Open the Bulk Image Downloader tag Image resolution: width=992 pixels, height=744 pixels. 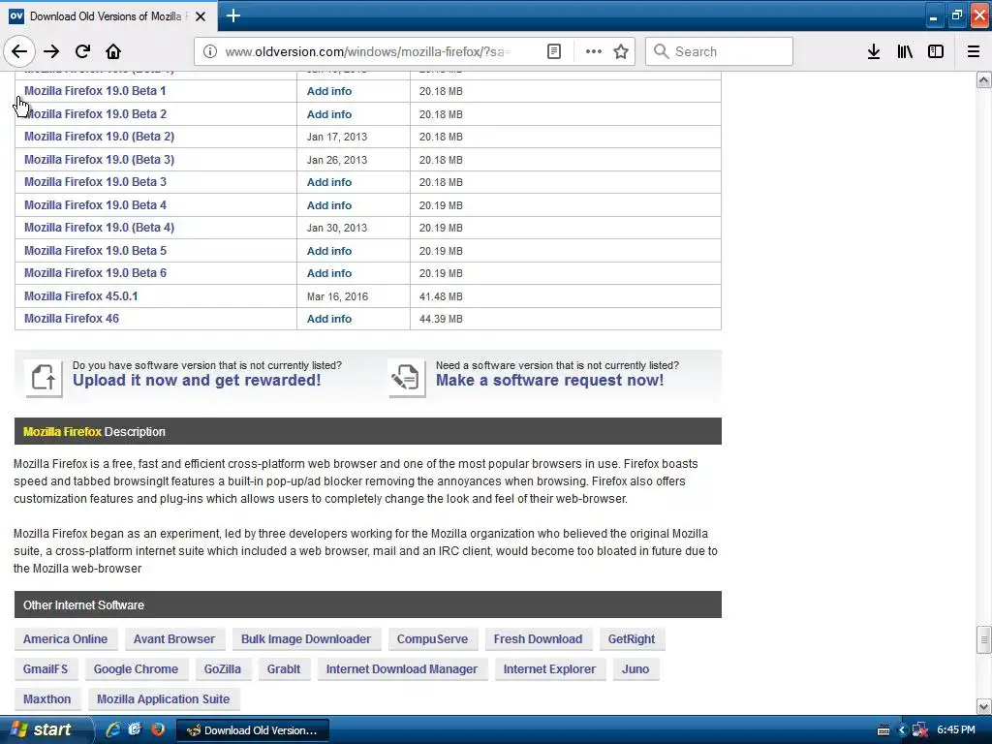pos(306,639)
